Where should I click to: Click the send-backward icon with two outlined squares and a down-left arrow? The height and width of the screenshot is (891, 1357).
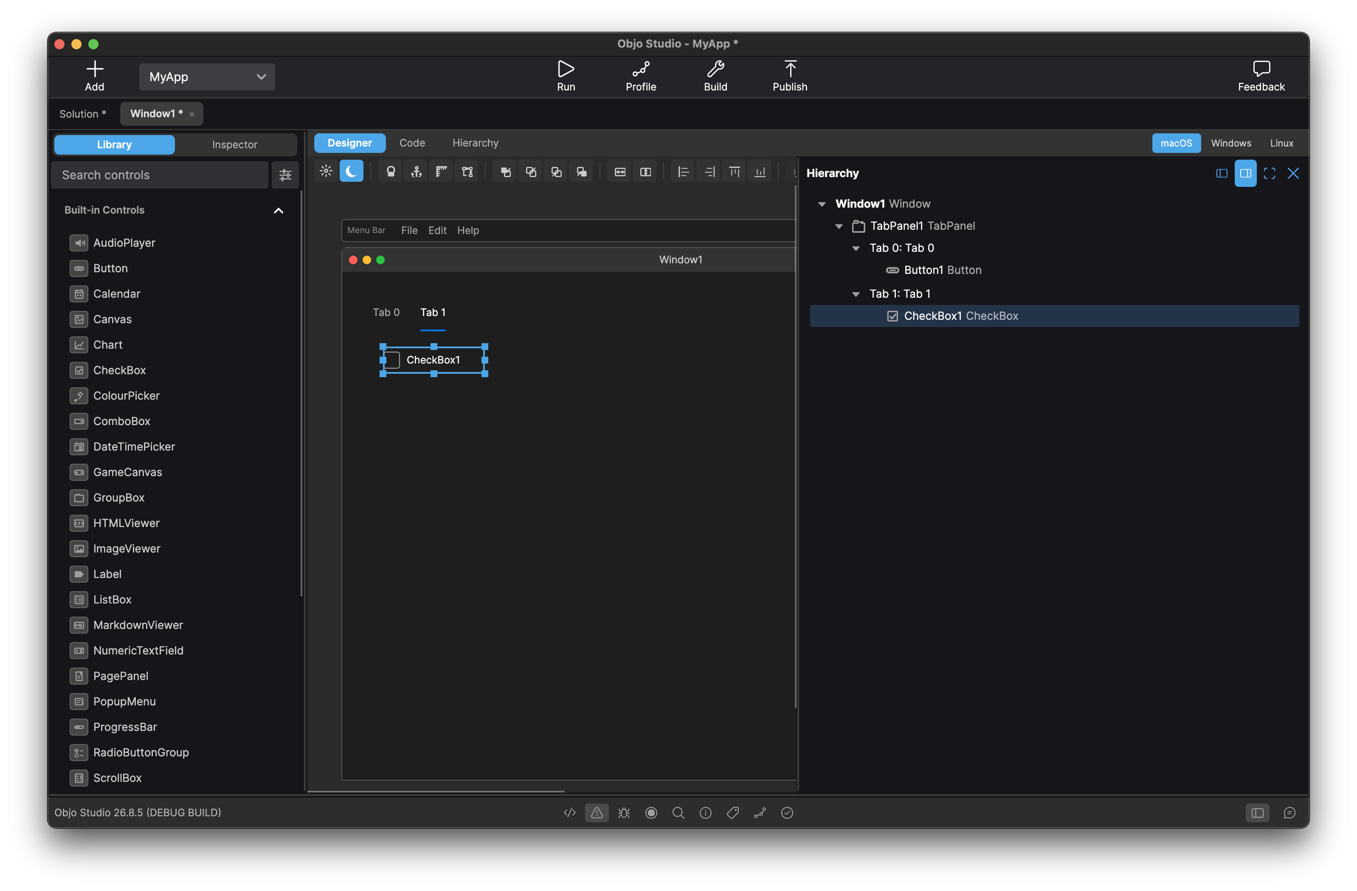557,172
